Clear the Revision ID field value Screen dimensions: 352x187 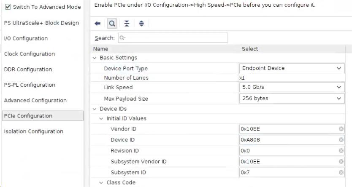(341, 151)
